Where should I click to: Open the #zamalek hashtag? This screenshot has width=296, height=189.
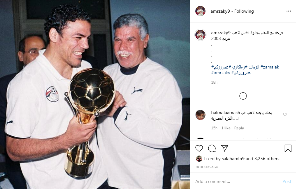coord(270,67)
